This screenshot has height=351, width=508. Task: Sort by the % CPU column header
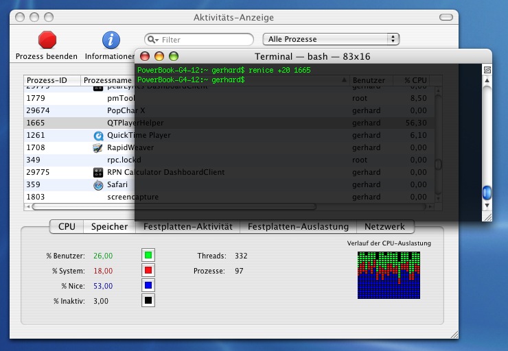[415, 80]
